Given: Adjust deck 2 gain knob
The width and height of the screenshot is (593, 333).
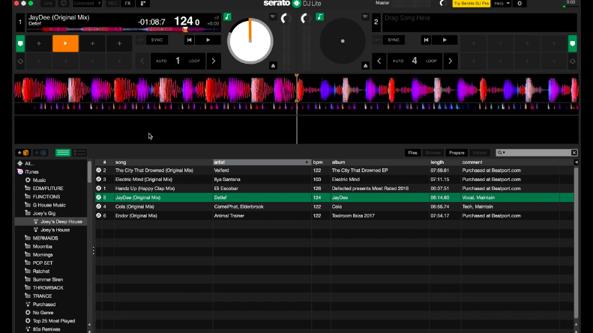Looking at the screenshot, I should pyautogui.click(x=305, y=18).
